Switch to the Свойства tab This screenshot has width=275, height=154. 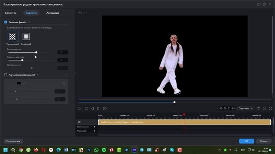pyautogui.click(x=11, y=13)
